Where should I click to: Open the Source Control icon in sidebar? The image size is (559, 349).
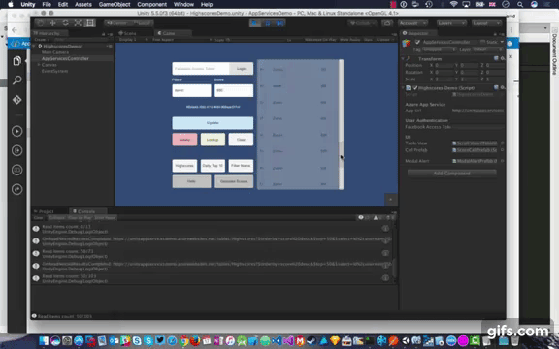coord(16,100)
